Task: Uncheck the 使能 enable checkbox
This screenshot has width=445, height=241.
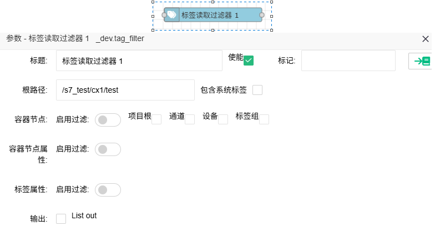Action: 249,61
